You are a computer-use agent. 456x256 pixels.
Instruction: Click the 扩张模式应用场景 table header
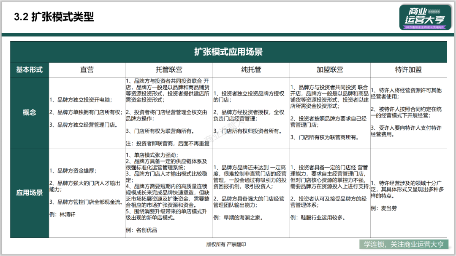[x=228, y=52]
